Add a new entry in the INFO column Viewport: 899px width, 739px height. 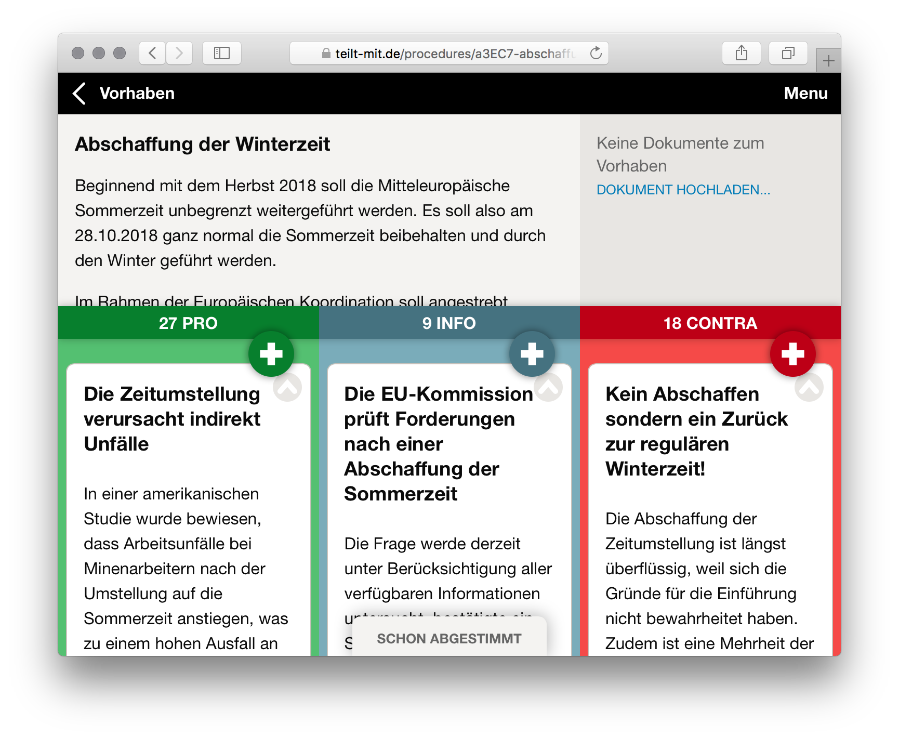pyautogui.click(x=531, y=353)
